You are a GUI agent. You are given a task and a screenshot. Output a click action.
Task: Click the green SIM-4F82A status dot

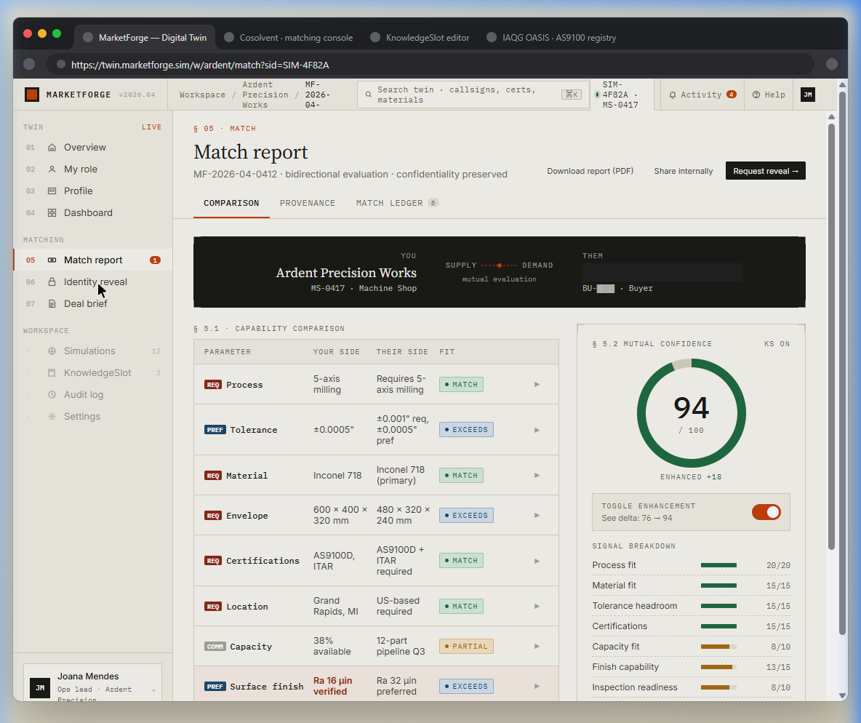(597, 95)
